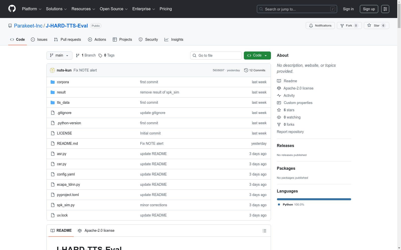
Task: Click the result folder icon
Action: 53,92
